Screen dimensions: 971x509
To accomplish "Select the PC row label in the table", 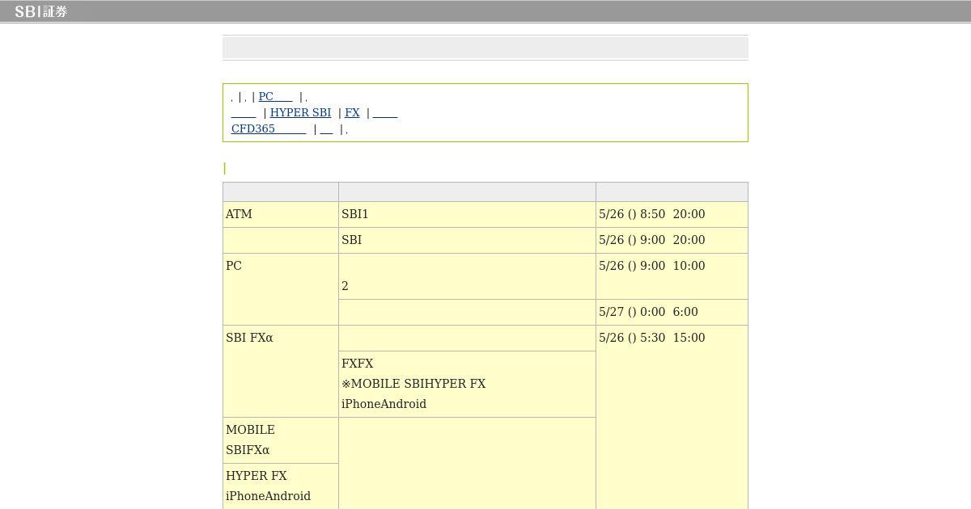I will (281, 289).
